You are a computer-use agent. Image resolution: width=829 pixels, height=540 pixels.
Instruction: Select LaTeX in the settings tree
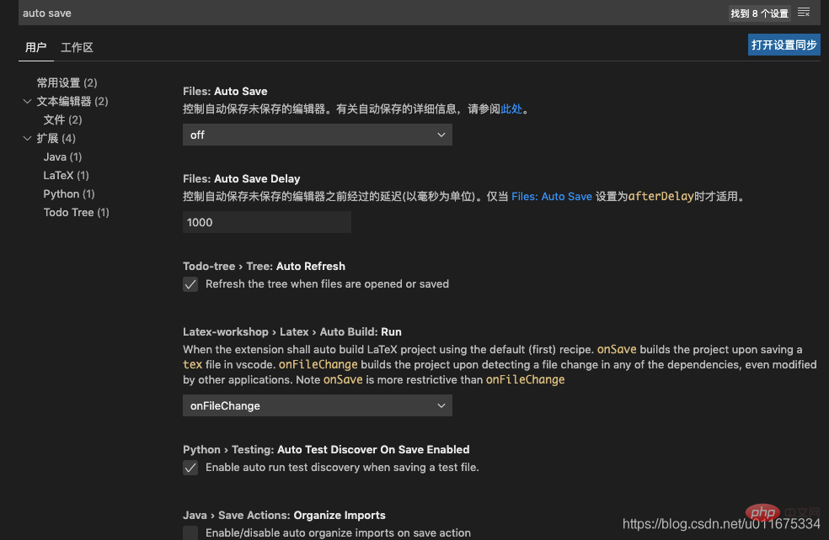pyautogui.click(x=66, y=175)
